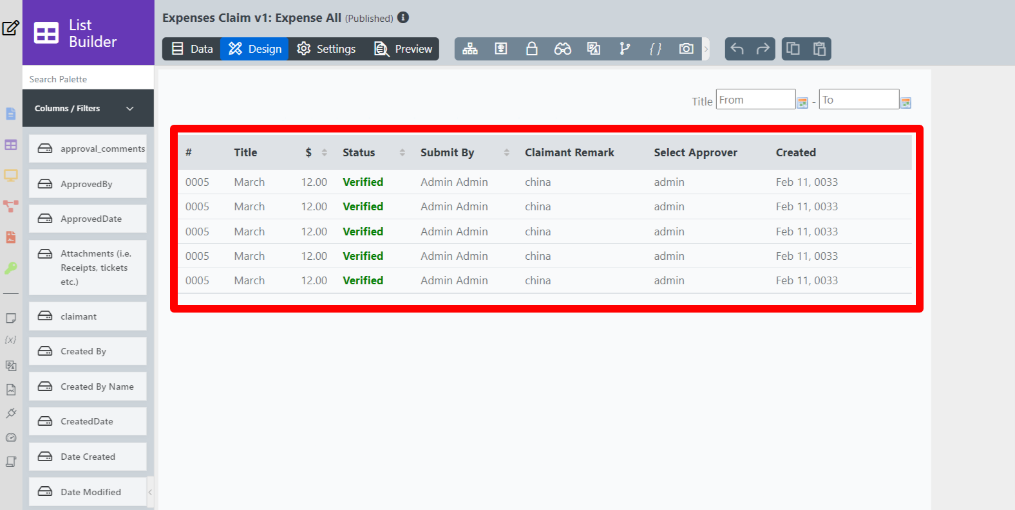The width and height of the screenshot is (1015, 510).
Task: Open the form builder icon in left sidebar
Action: click(x=11, y=114)
